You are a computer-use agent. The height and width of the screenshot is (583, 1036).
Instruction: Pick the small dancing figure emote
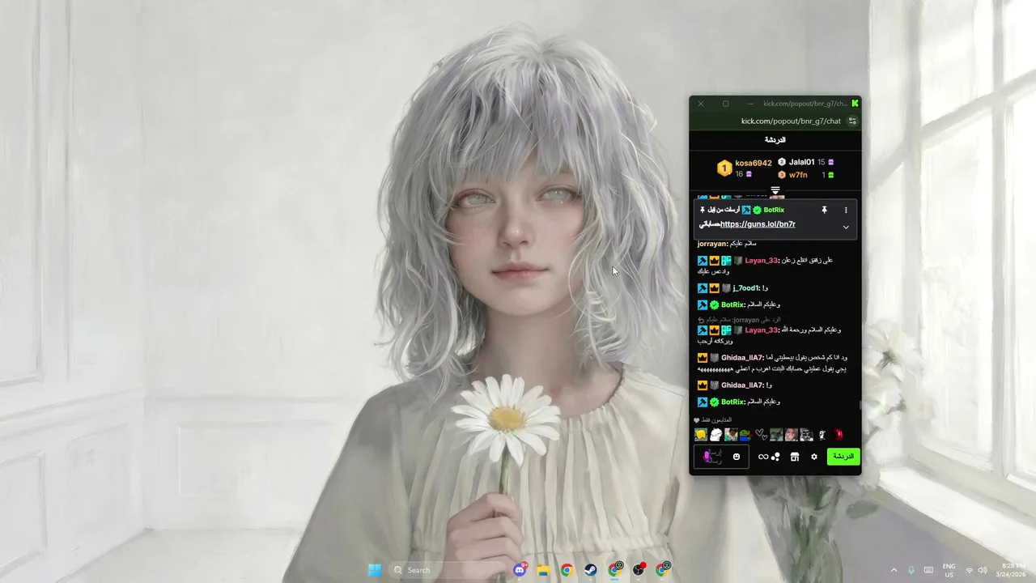pyautogui.click(x=822, y=435)
